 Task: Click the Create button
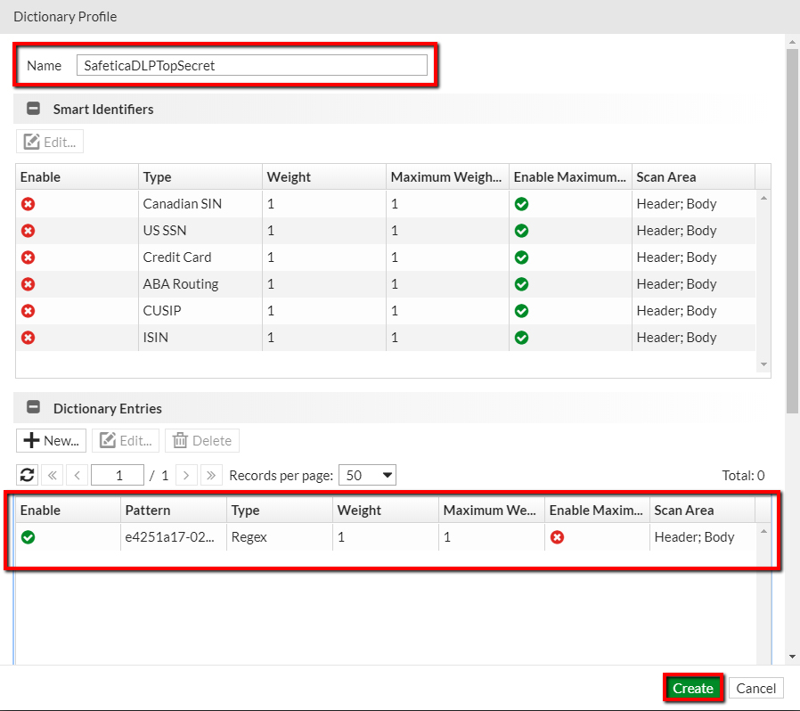pos(693,688)
